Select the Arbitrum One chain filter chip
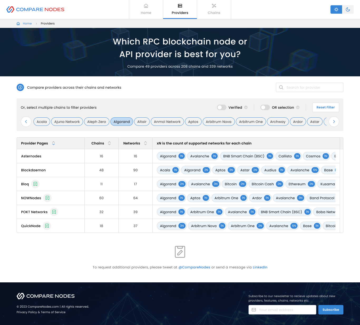Screen dimensions: 360x325 click(251, 122)
